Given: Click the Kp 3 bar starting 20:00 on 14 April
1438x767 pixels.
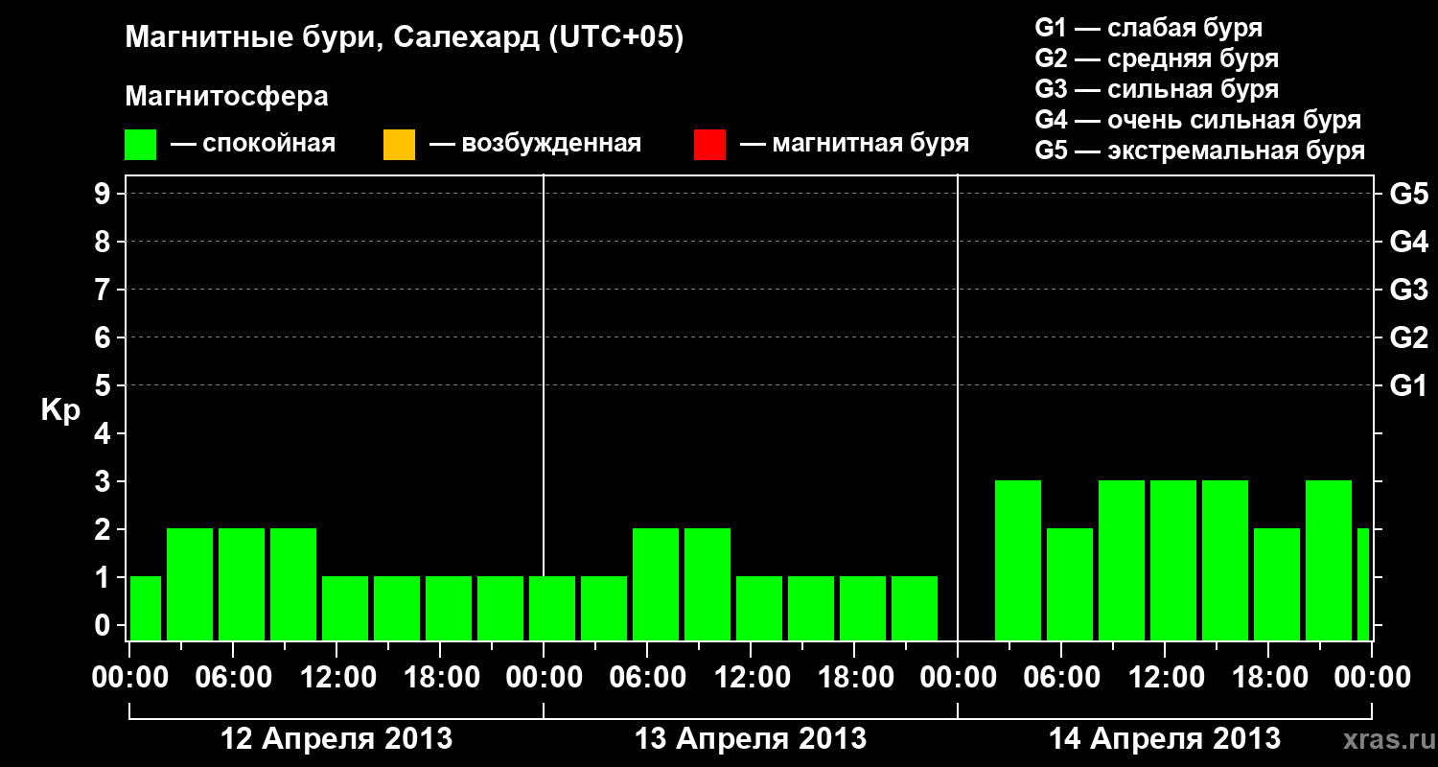Looking at the screenshot, I should click(1329, 560).
